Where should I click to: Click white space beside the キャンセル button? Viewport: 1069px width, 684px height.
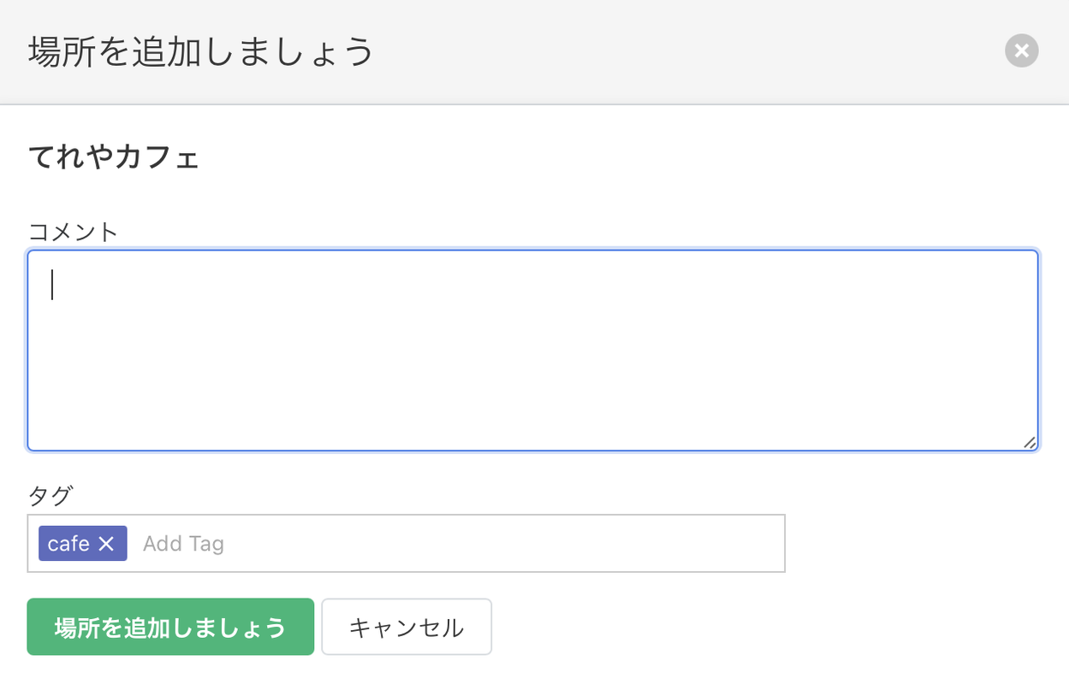[x=770, y=627]
